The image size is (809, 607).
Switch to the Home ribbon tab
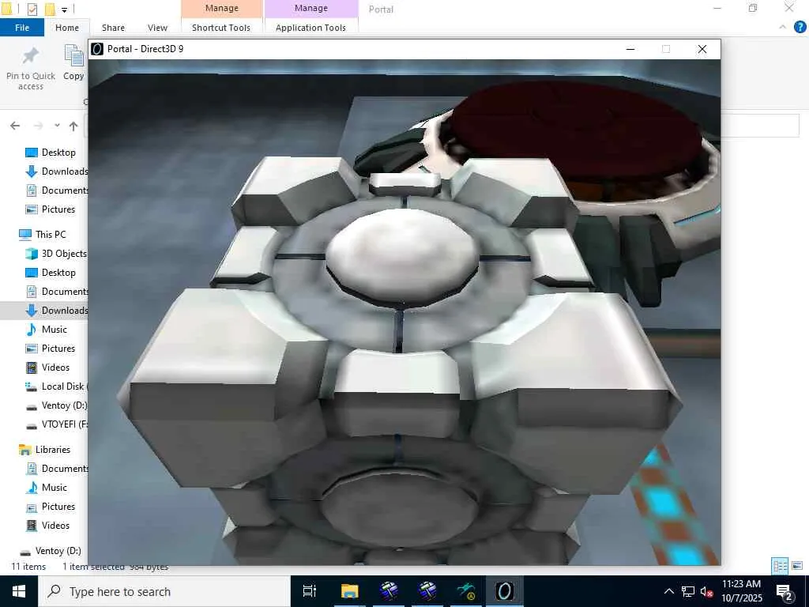point(67,28)
